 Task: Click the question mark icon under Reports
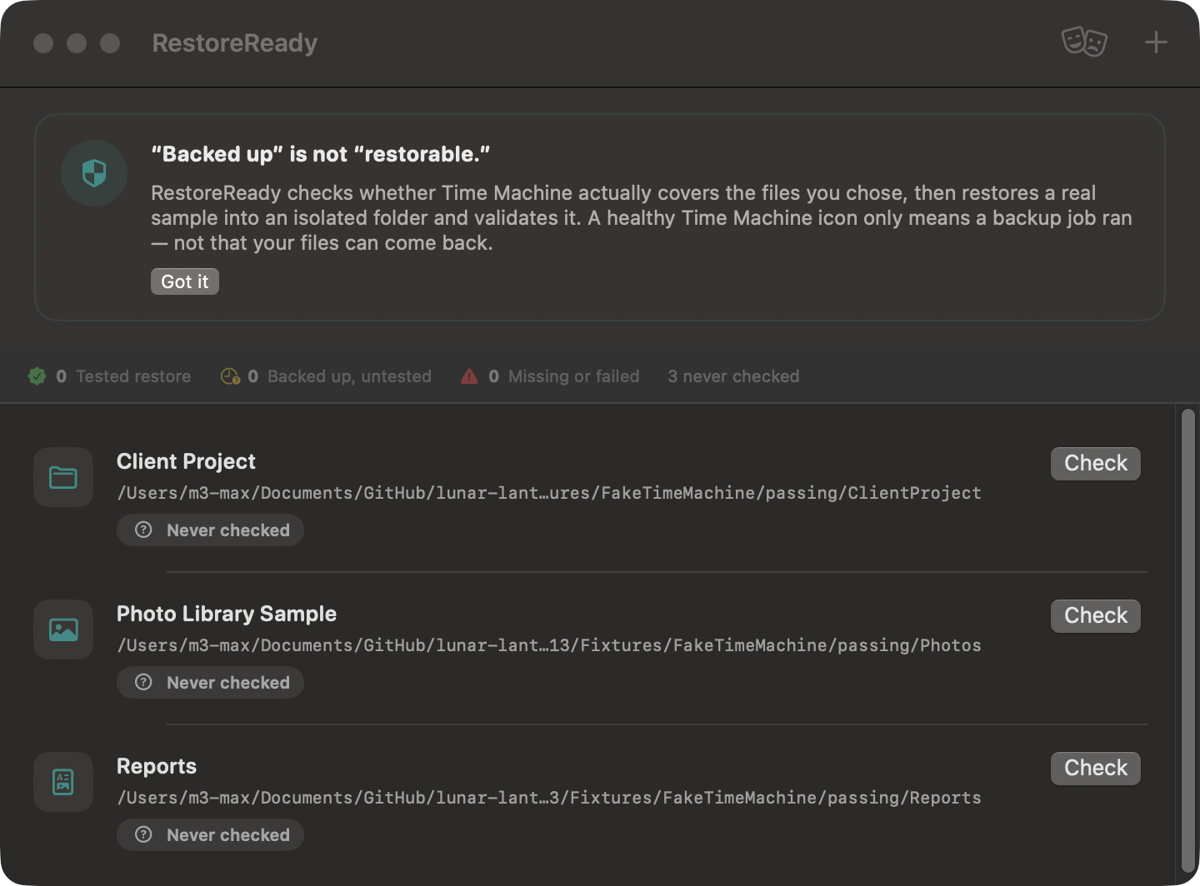[x=143, y=835]
